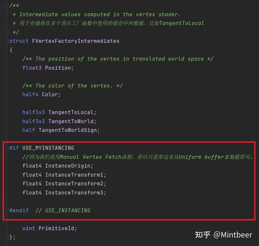Click the 知乎 logo watermark

(202, 234)
